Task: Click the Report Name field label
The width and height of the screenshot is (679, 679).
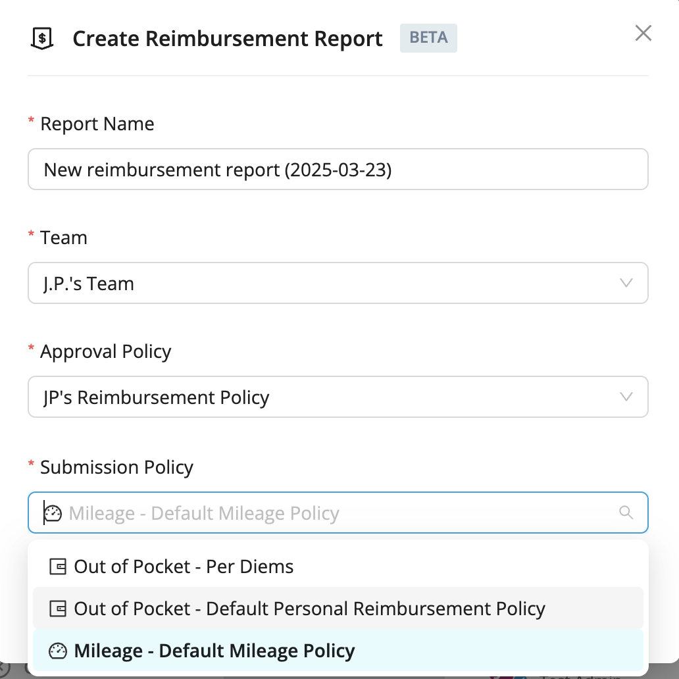Action: click(x=97, y=124)
